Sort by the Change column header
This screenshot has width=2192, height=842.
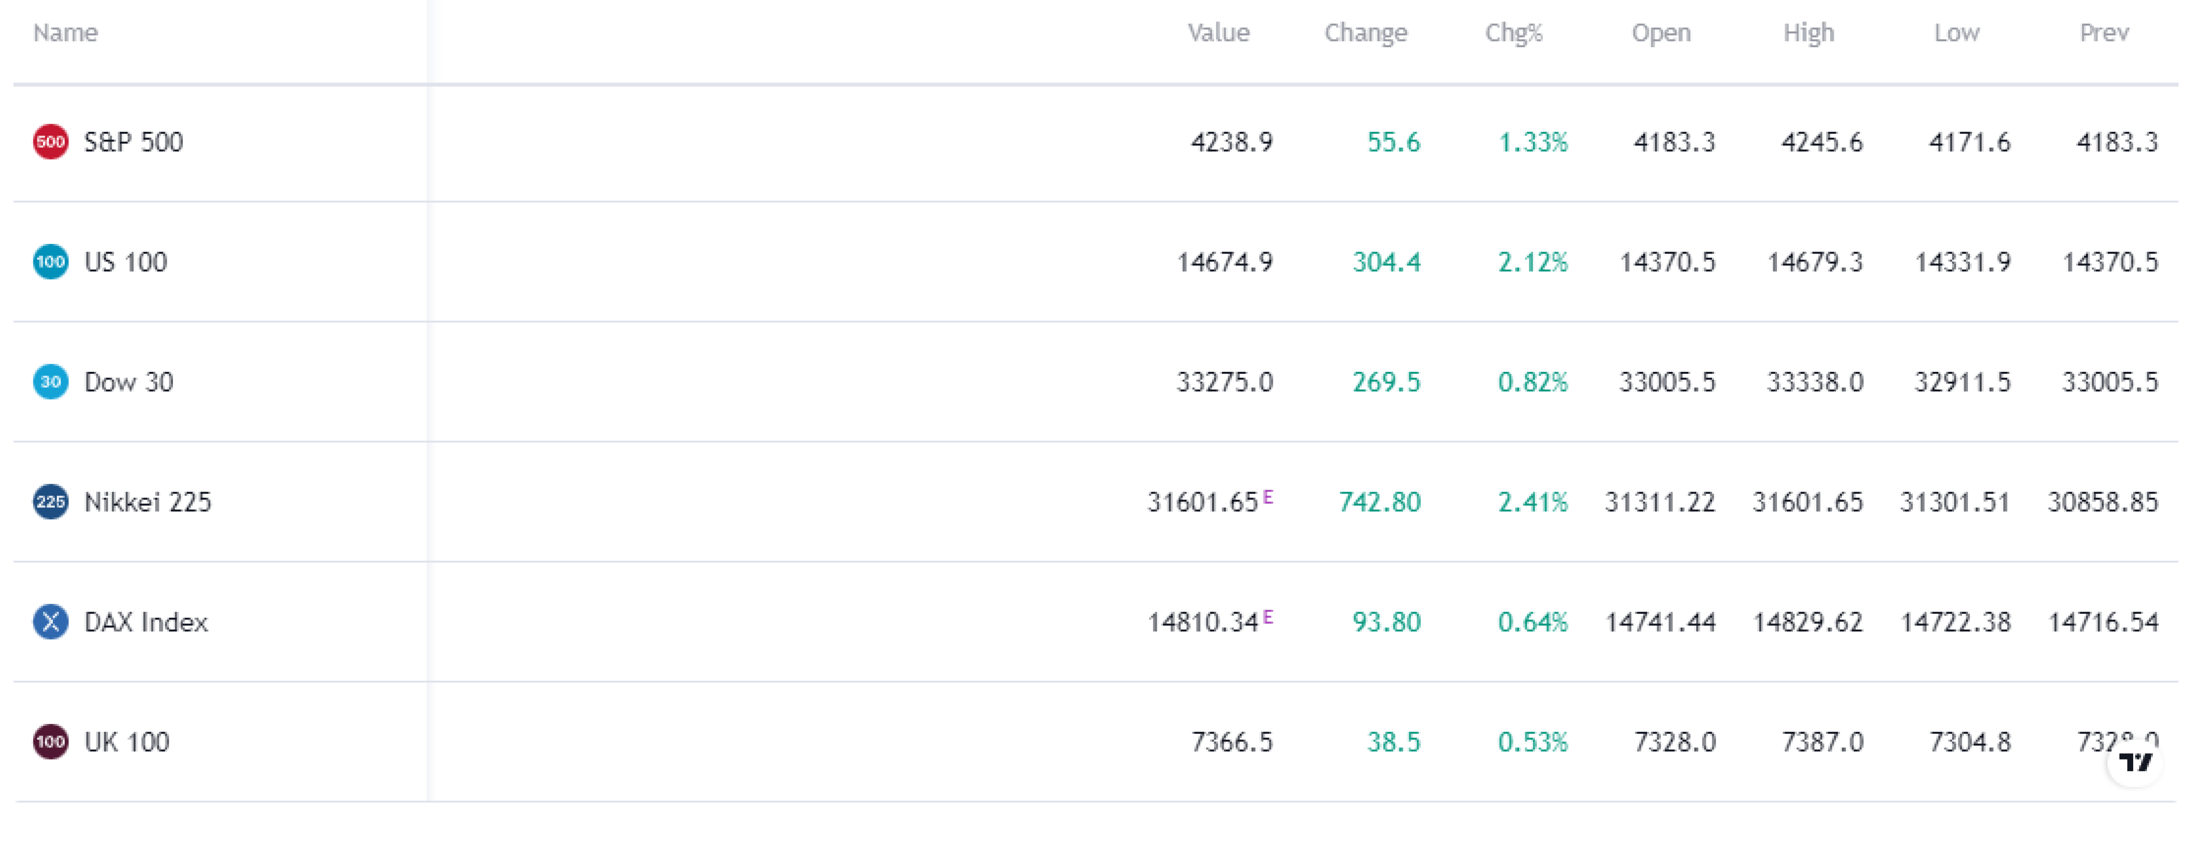coord(1366,32)
